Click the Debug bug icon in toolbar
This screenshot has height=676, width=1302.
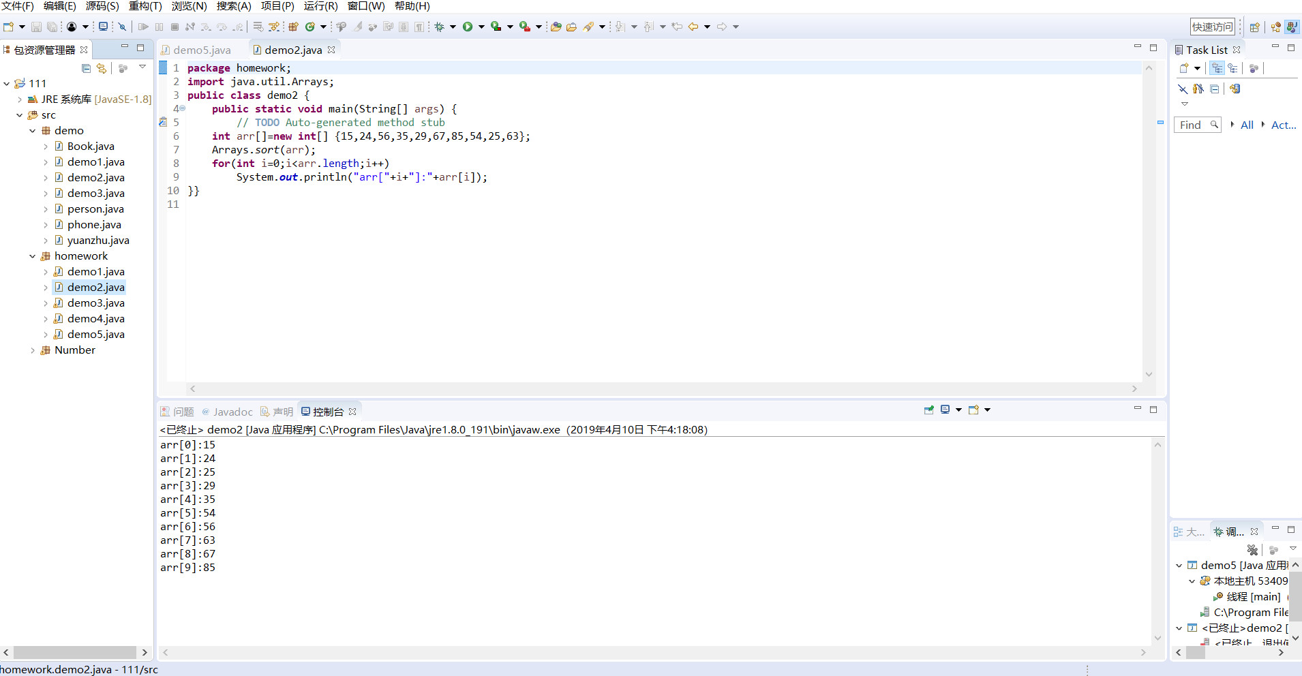(440, 27)
